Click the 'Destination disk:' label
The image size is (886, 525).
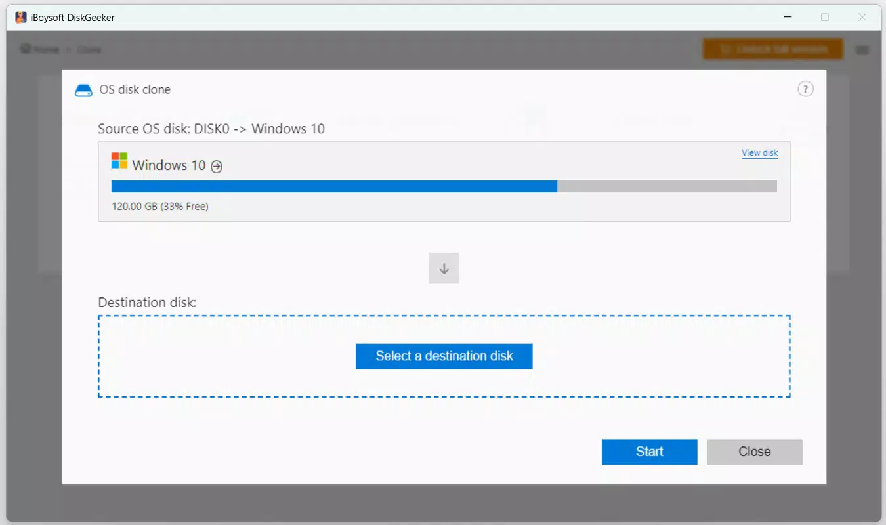(147, 303)
